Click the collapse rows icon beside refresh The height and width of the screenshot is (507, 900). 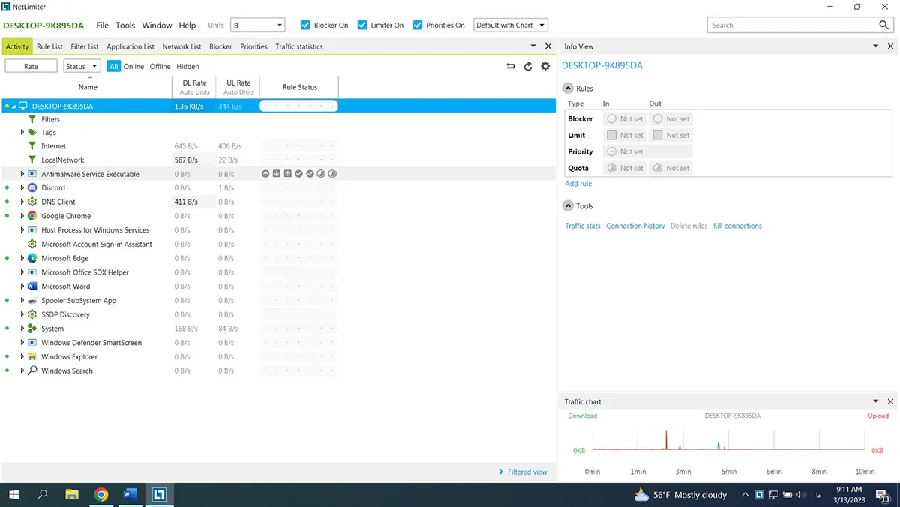[511, 66]
